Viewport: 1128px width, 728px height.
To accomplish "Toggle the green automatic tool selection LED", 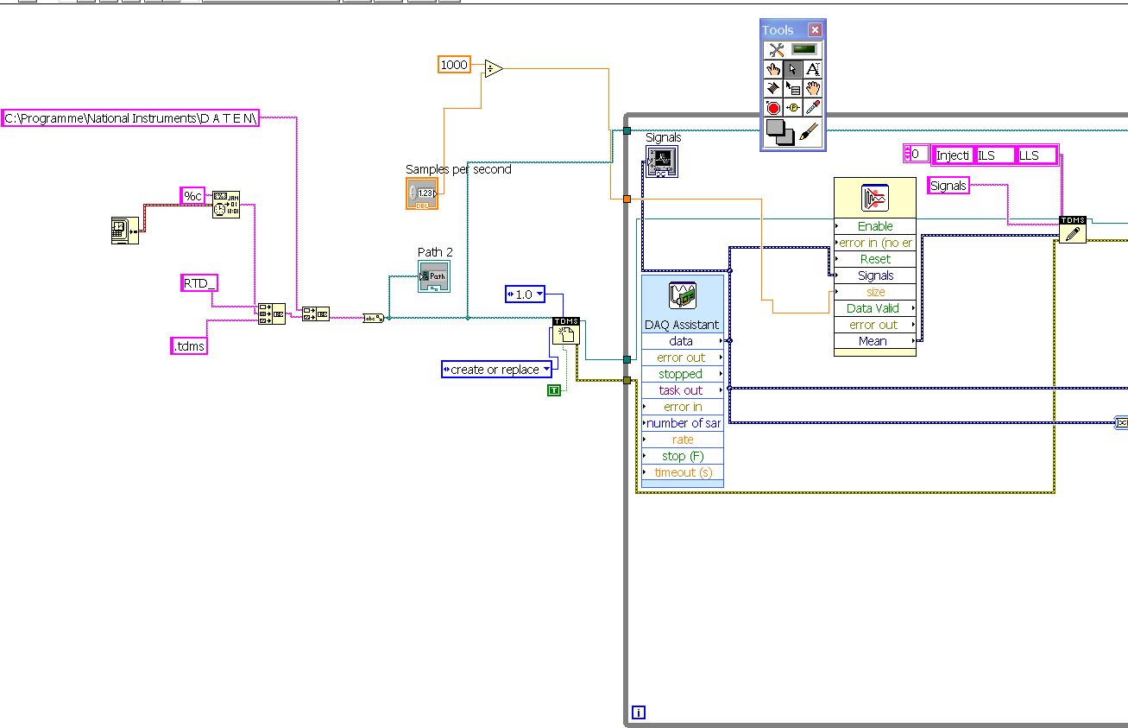I will click(804, 50).
